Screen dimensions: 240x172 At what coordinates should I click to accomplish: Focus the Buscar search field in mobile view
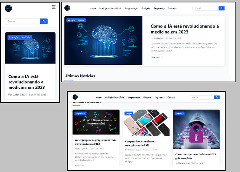(22, 21)
